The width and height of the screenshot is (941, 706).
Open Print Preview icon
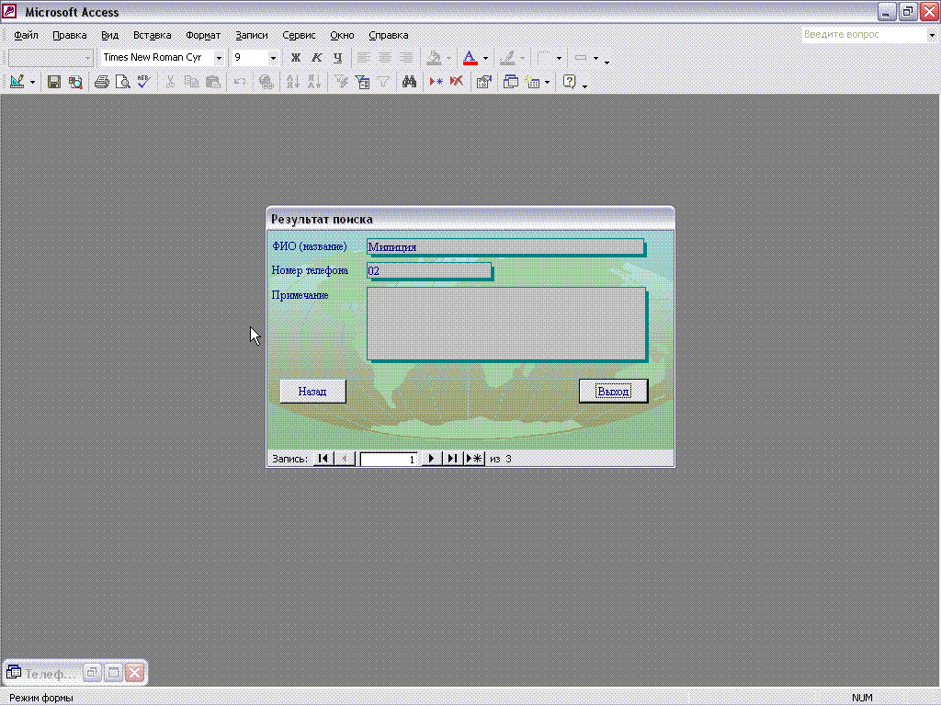click(x=122, y=82)
